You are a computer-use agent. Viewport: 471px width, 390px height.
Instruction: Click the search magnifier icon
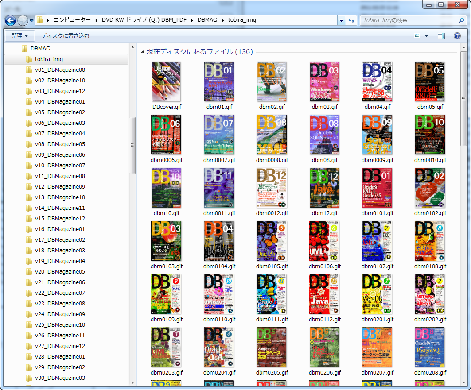tap(461, 20)
